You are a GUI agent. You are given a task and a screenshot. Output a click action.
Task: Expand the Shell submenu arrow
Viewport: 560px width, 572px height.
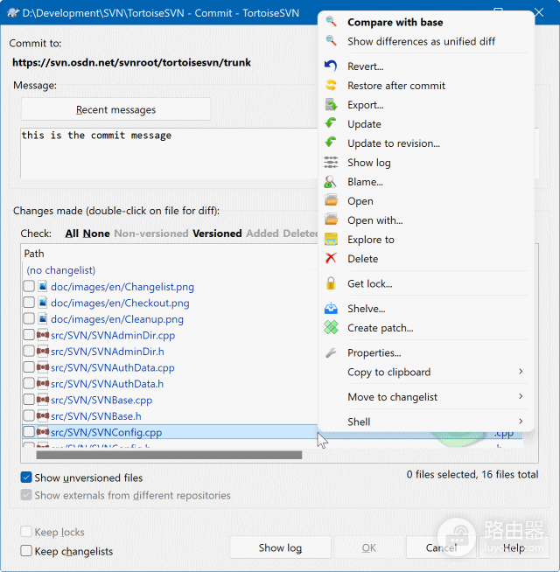point(521,421)
